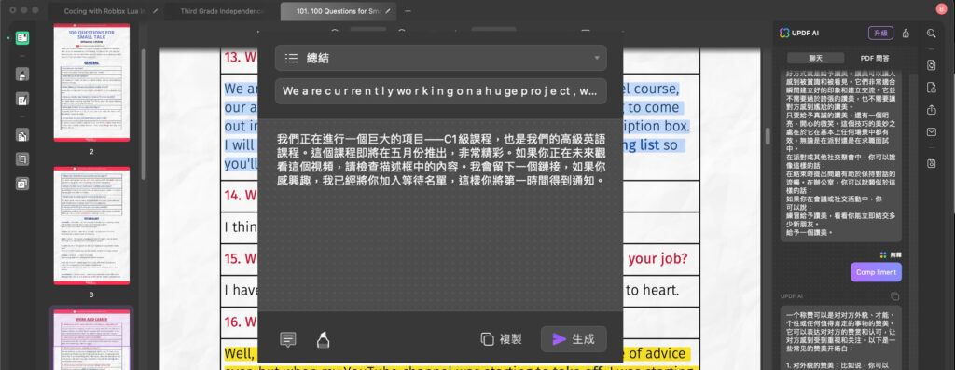Click the translated Chinese summary text in popup
This screenshot has height=370, width=955.
tap(440, 159)
